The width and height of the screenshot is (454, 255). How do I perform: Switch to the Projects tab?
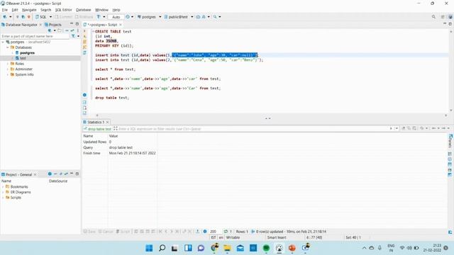coord(53,25)
